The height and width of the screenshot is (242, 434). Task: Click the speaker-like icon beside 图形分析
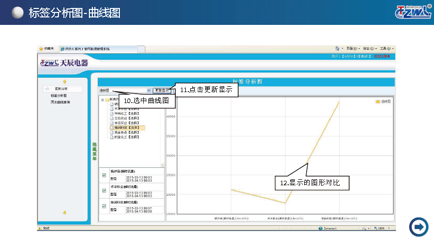coord(47,89)
